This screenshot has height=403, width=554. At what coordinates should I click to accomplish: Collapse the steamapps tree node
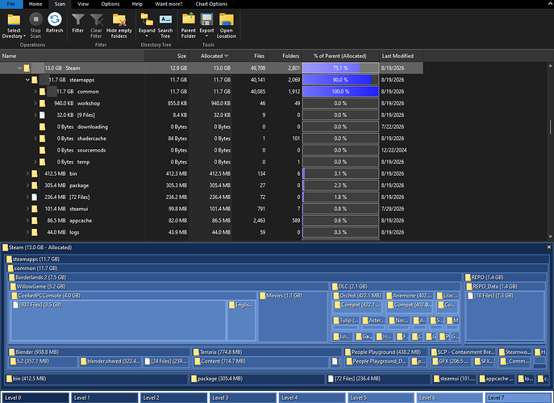(27, 80)
